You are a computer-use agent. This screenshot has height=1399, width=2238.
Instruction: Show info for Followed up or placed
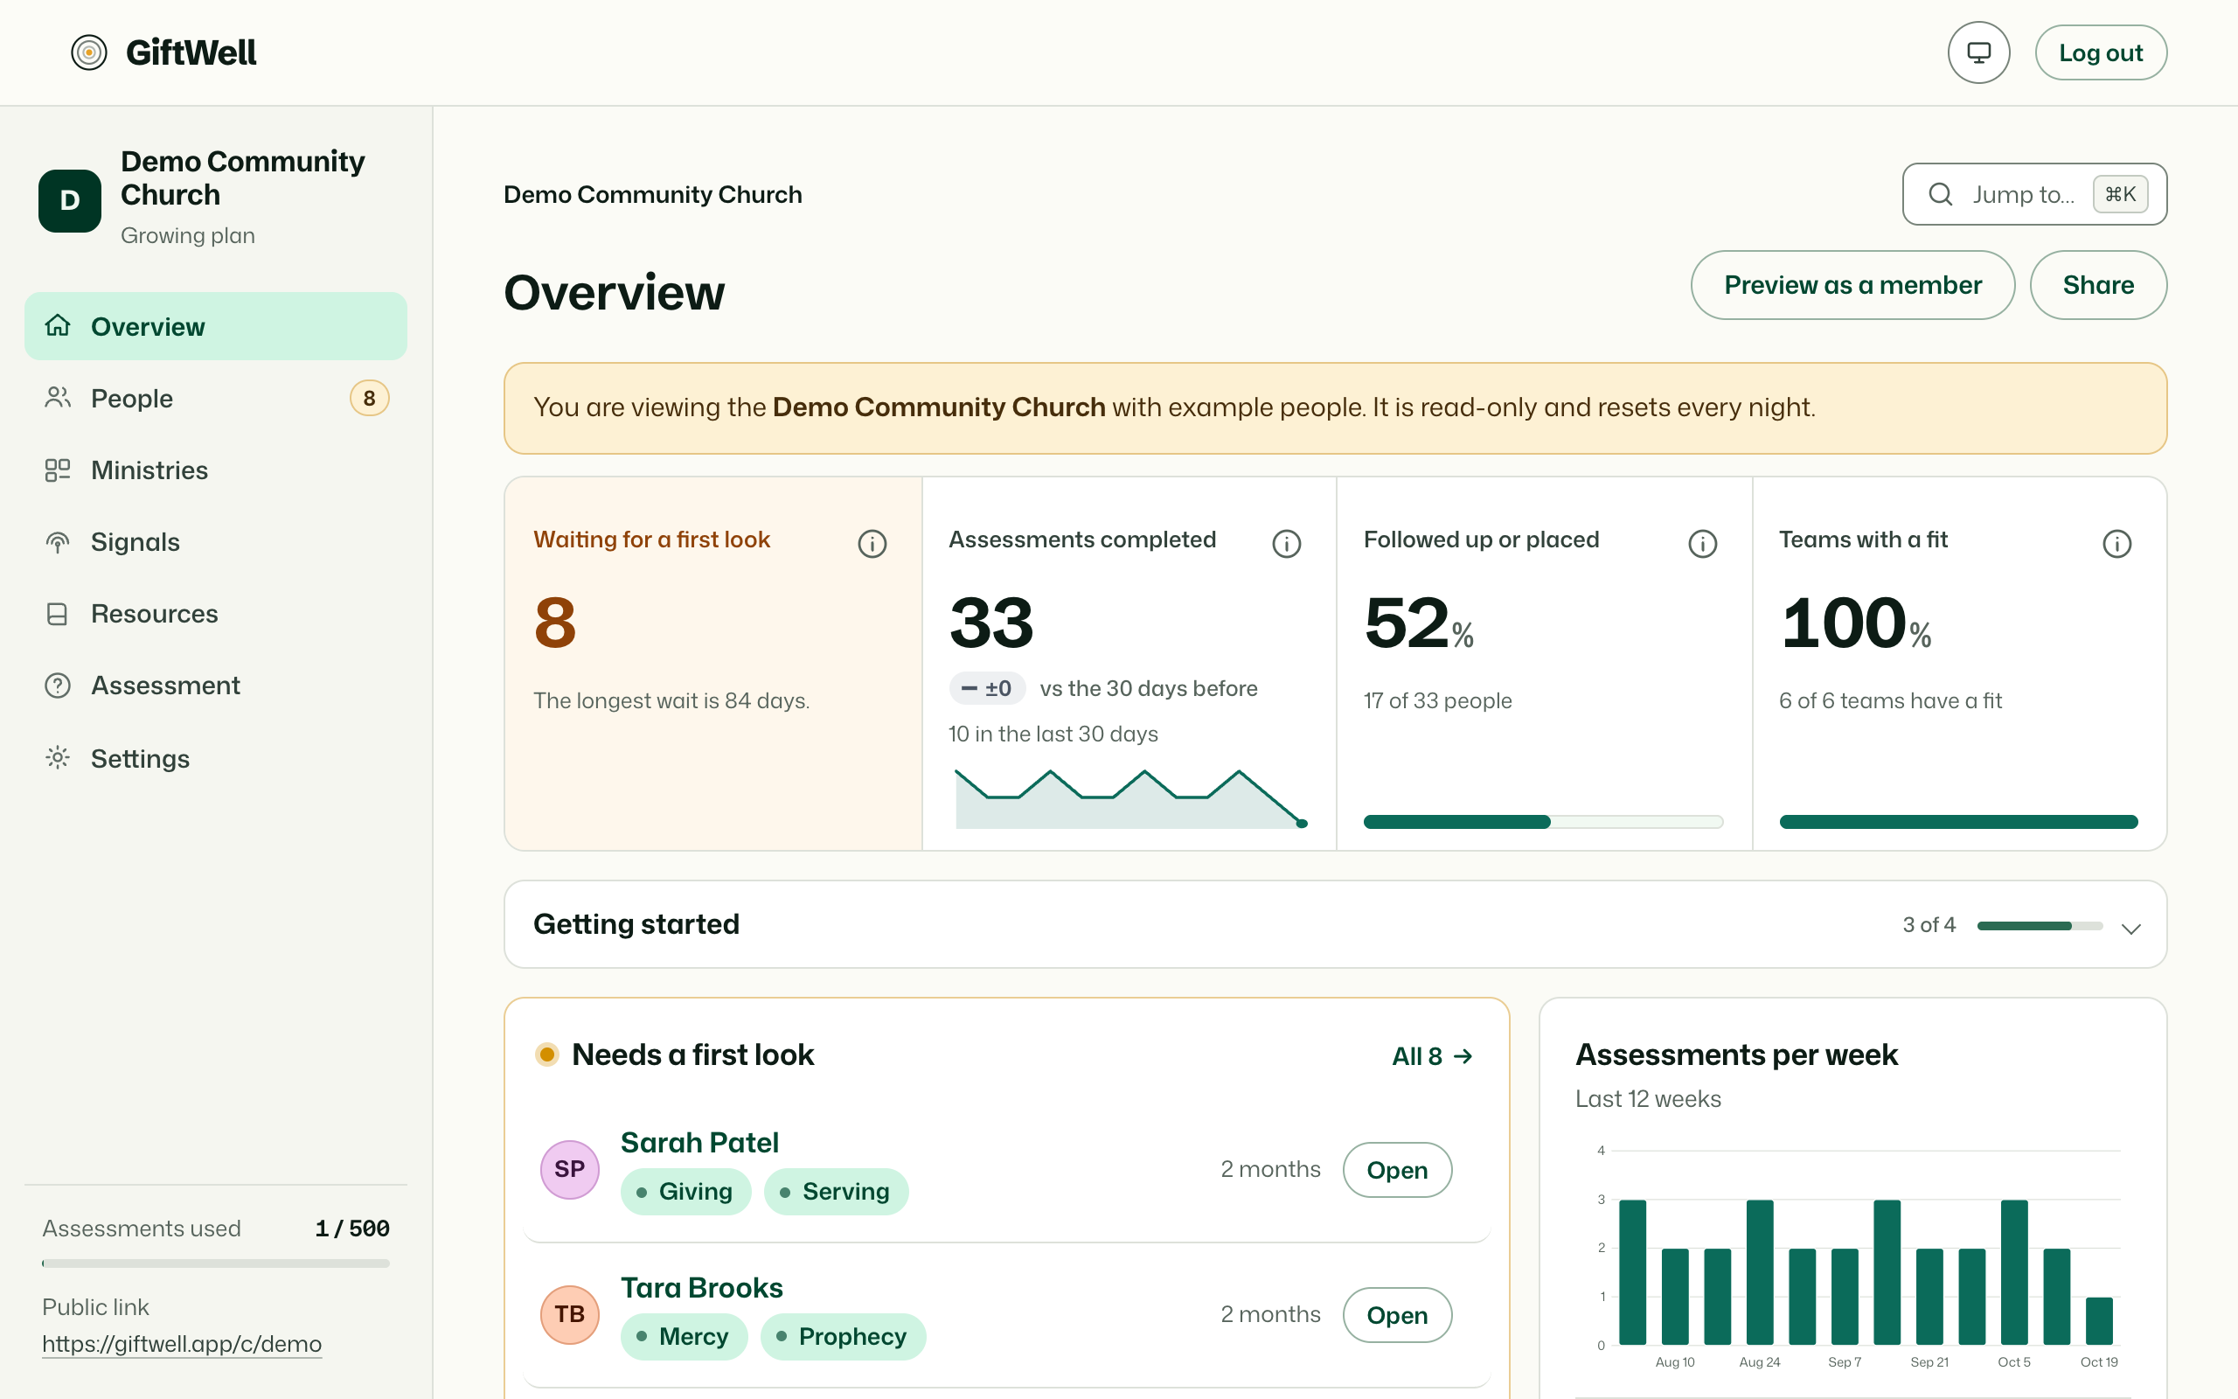(1703, 543)
